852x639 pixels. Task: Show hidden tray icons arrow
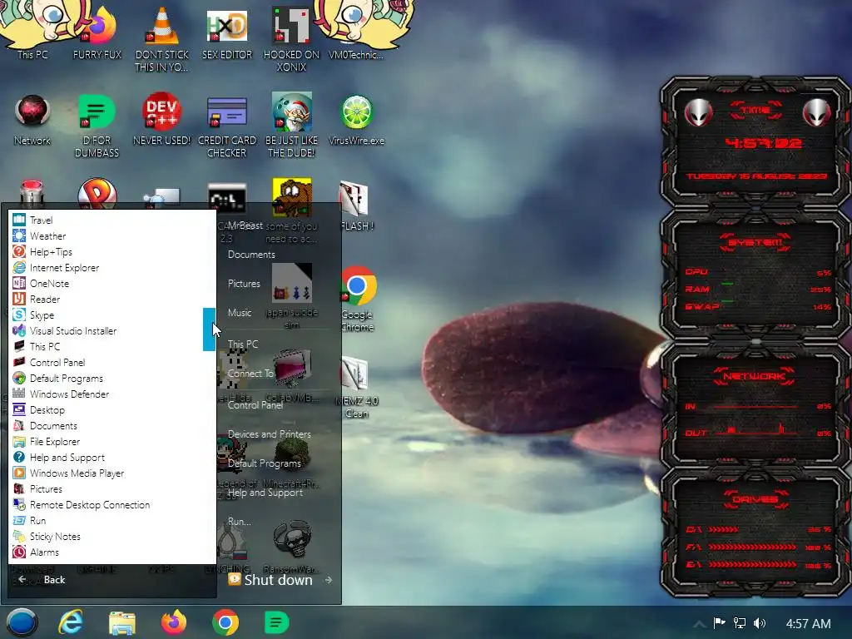coord(699,624)
